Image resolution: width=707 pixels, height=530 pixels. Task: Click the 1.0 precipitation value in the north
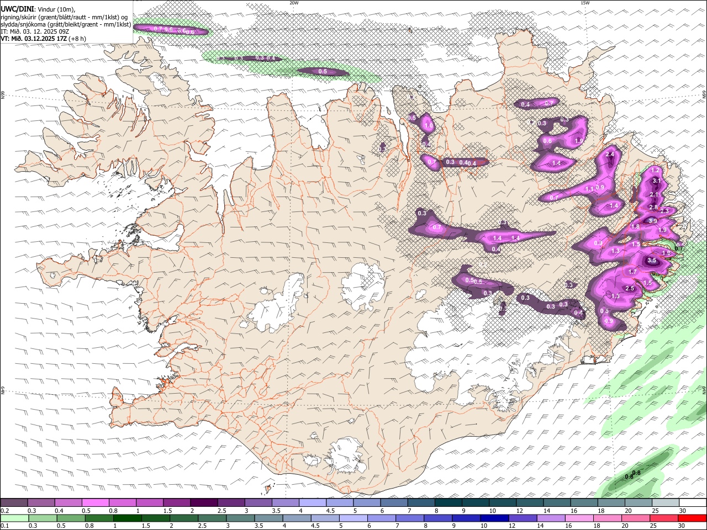coord(429,126)
